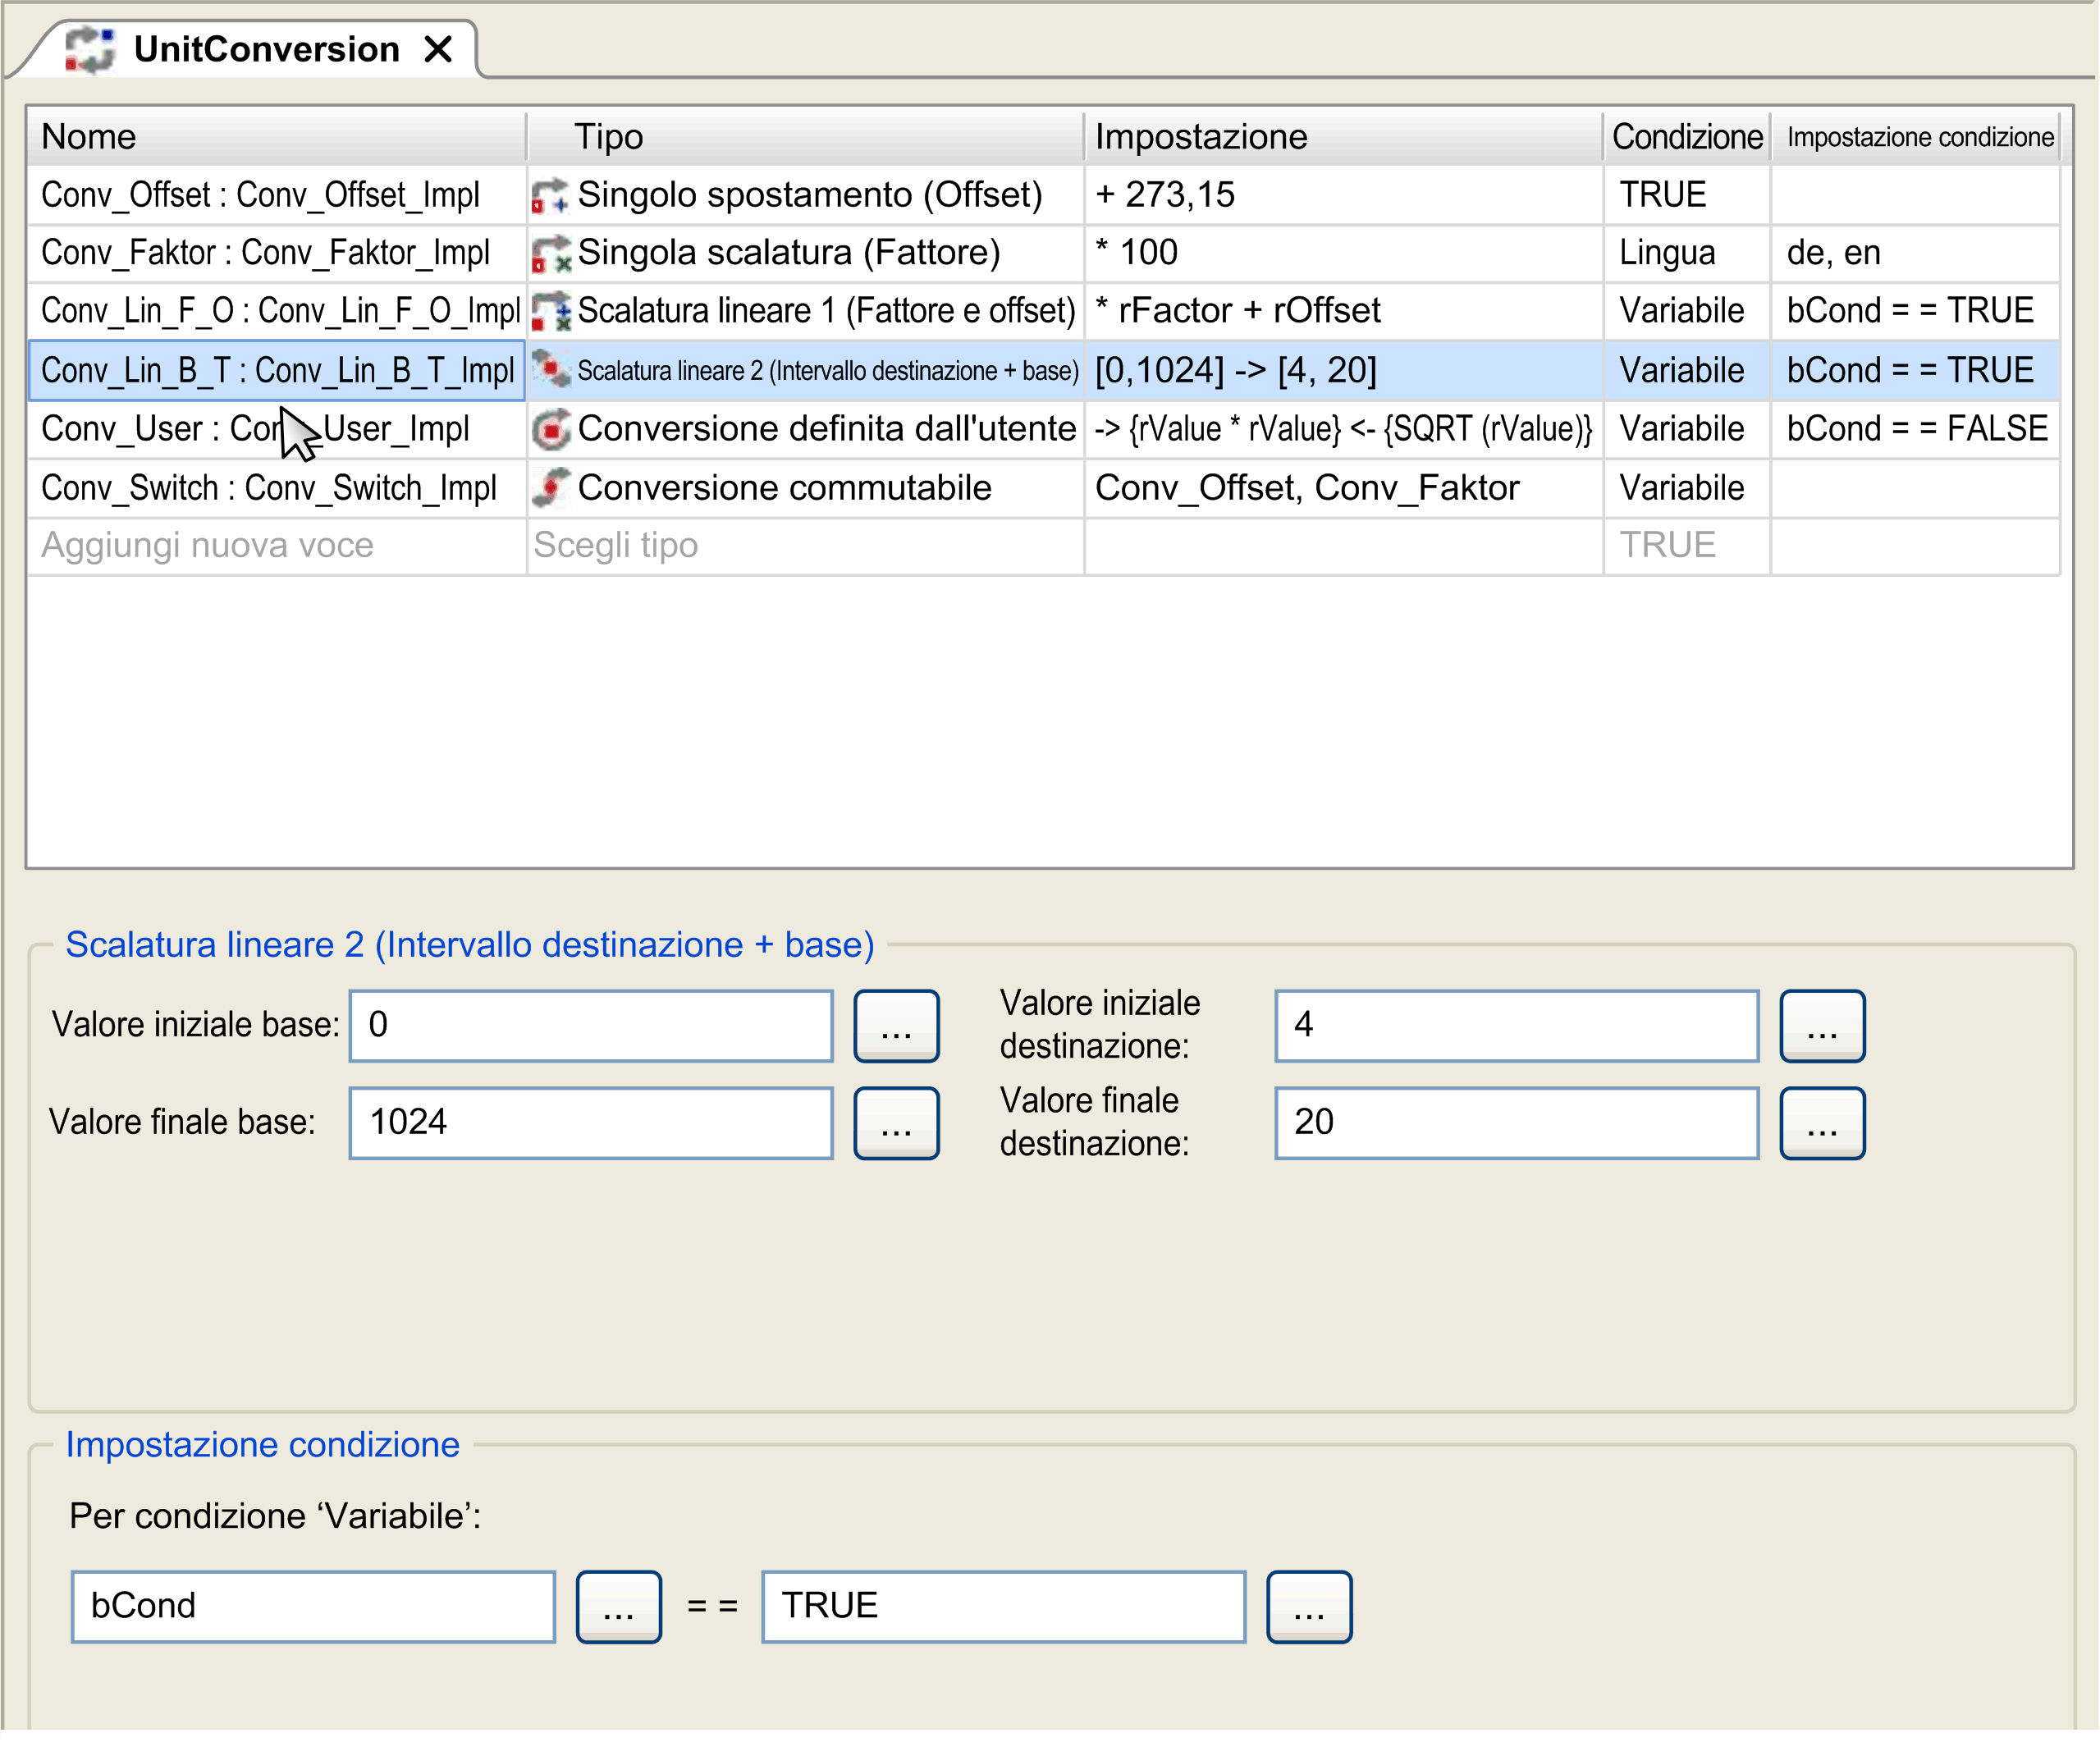Screen dimensions: 2100x1742
Task: Open browse button for Valore finale destinazione
Action: [1822, 1123]
